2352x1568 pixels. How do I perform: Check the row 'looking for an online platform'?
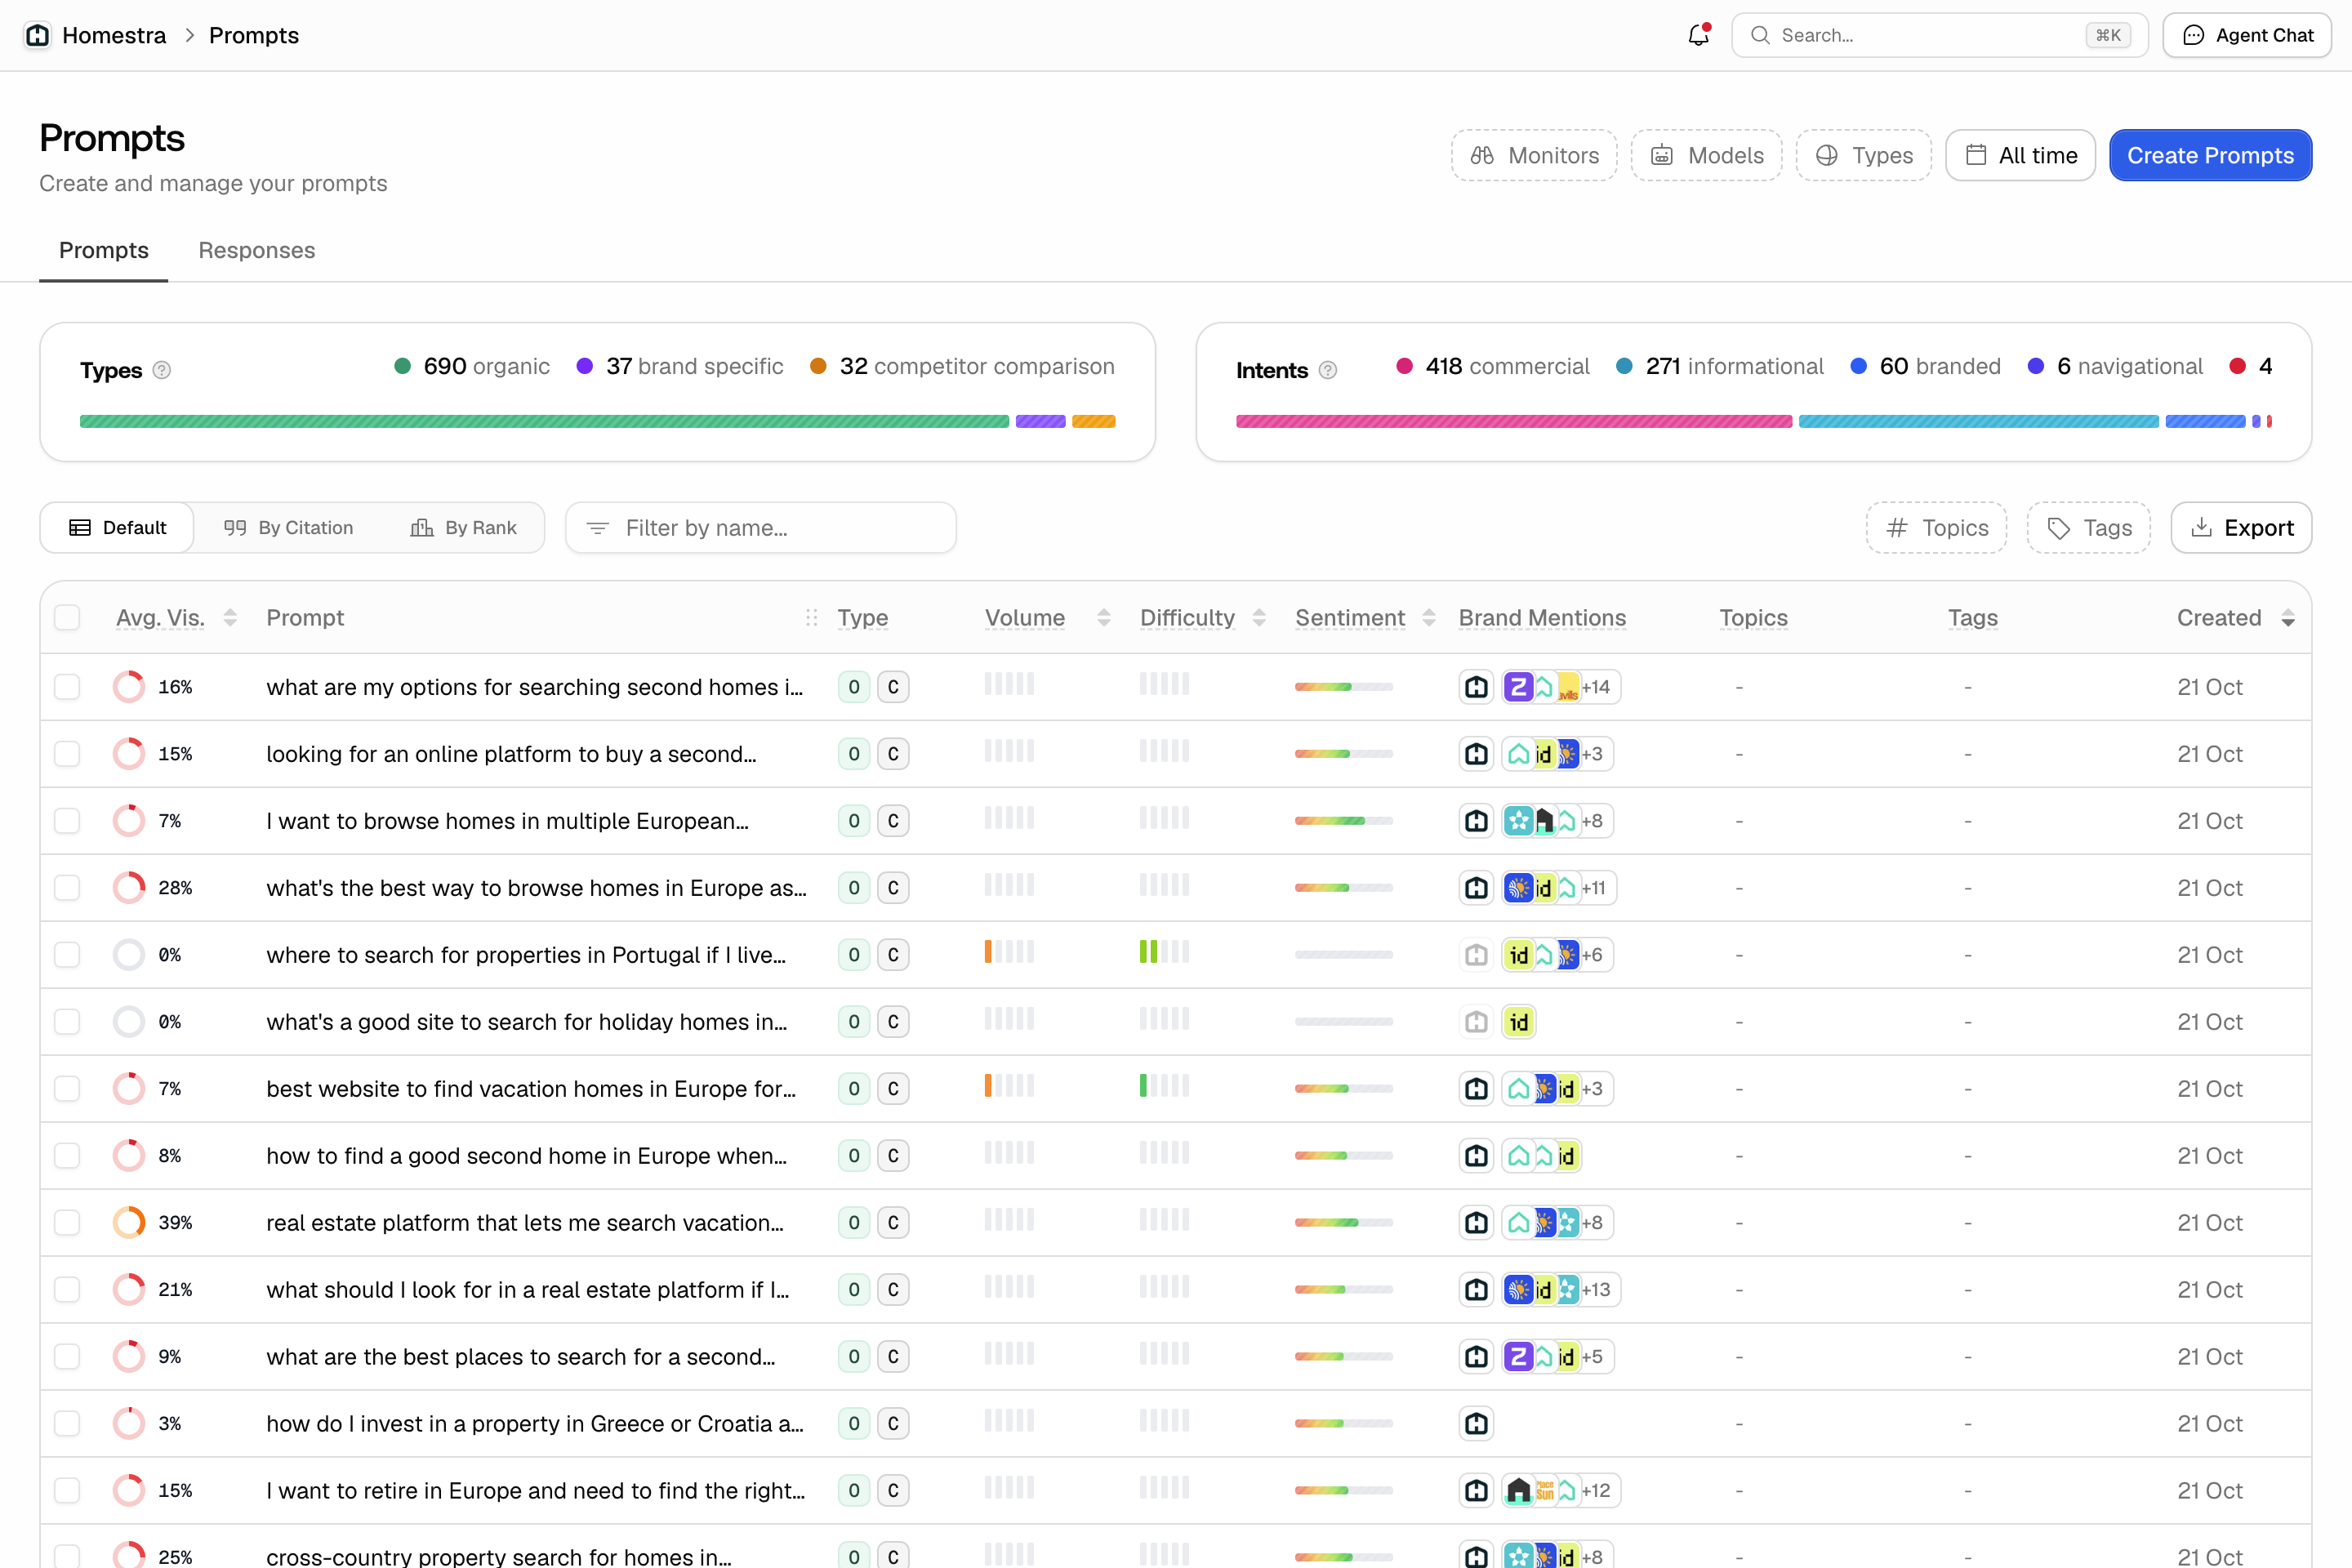[x=67, y=754]
